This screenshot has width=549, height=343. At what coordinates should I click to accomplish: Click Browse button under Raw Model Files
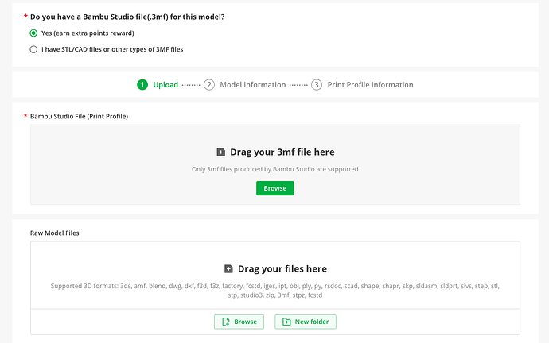click(239, 322)
